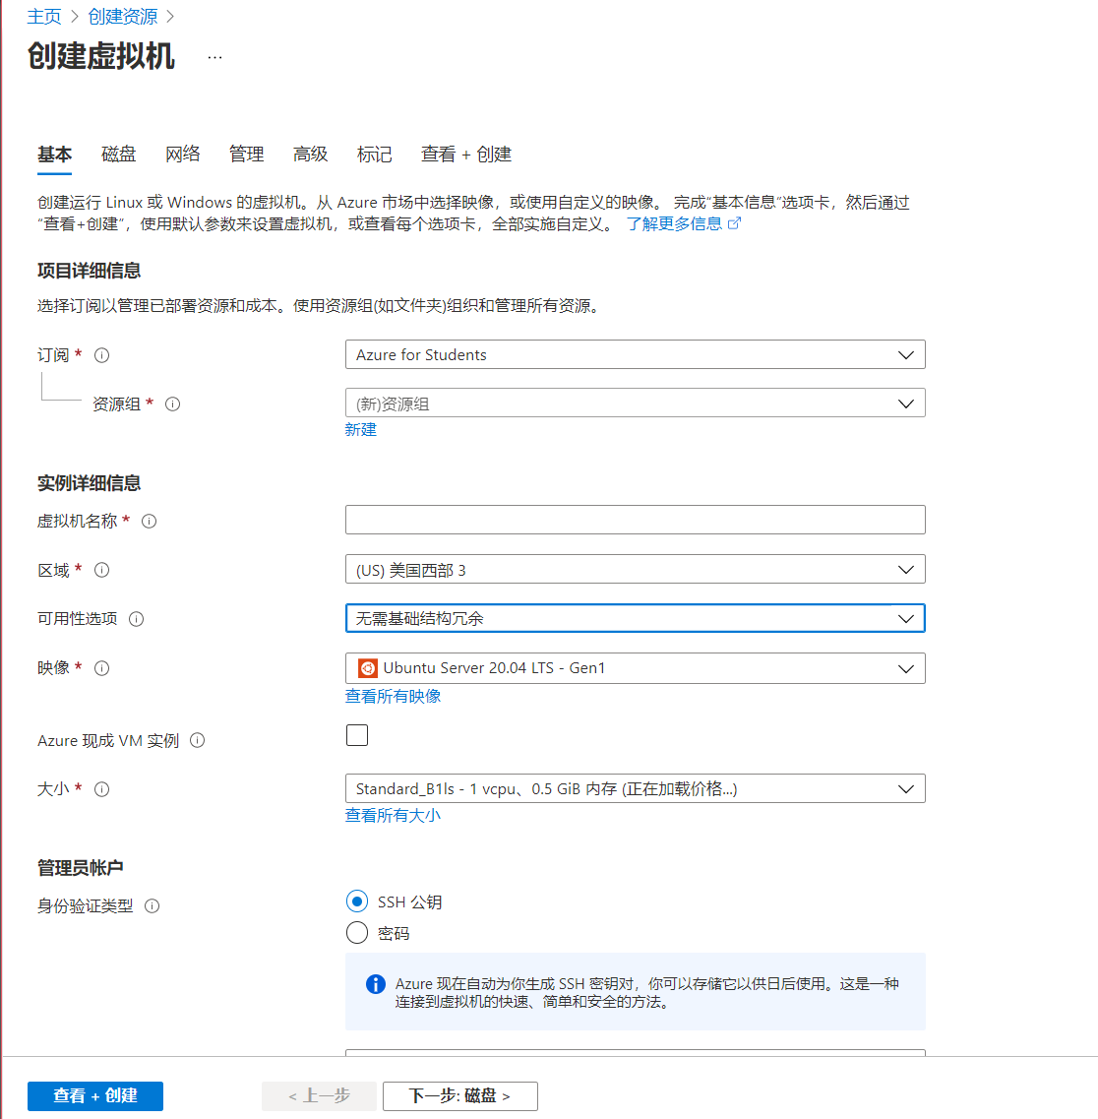Image resolution: width=1098 pixels, height=1119 pixels.
Task: Click the info icon beside 身份验证类型
Action: (x=152, y=906)
